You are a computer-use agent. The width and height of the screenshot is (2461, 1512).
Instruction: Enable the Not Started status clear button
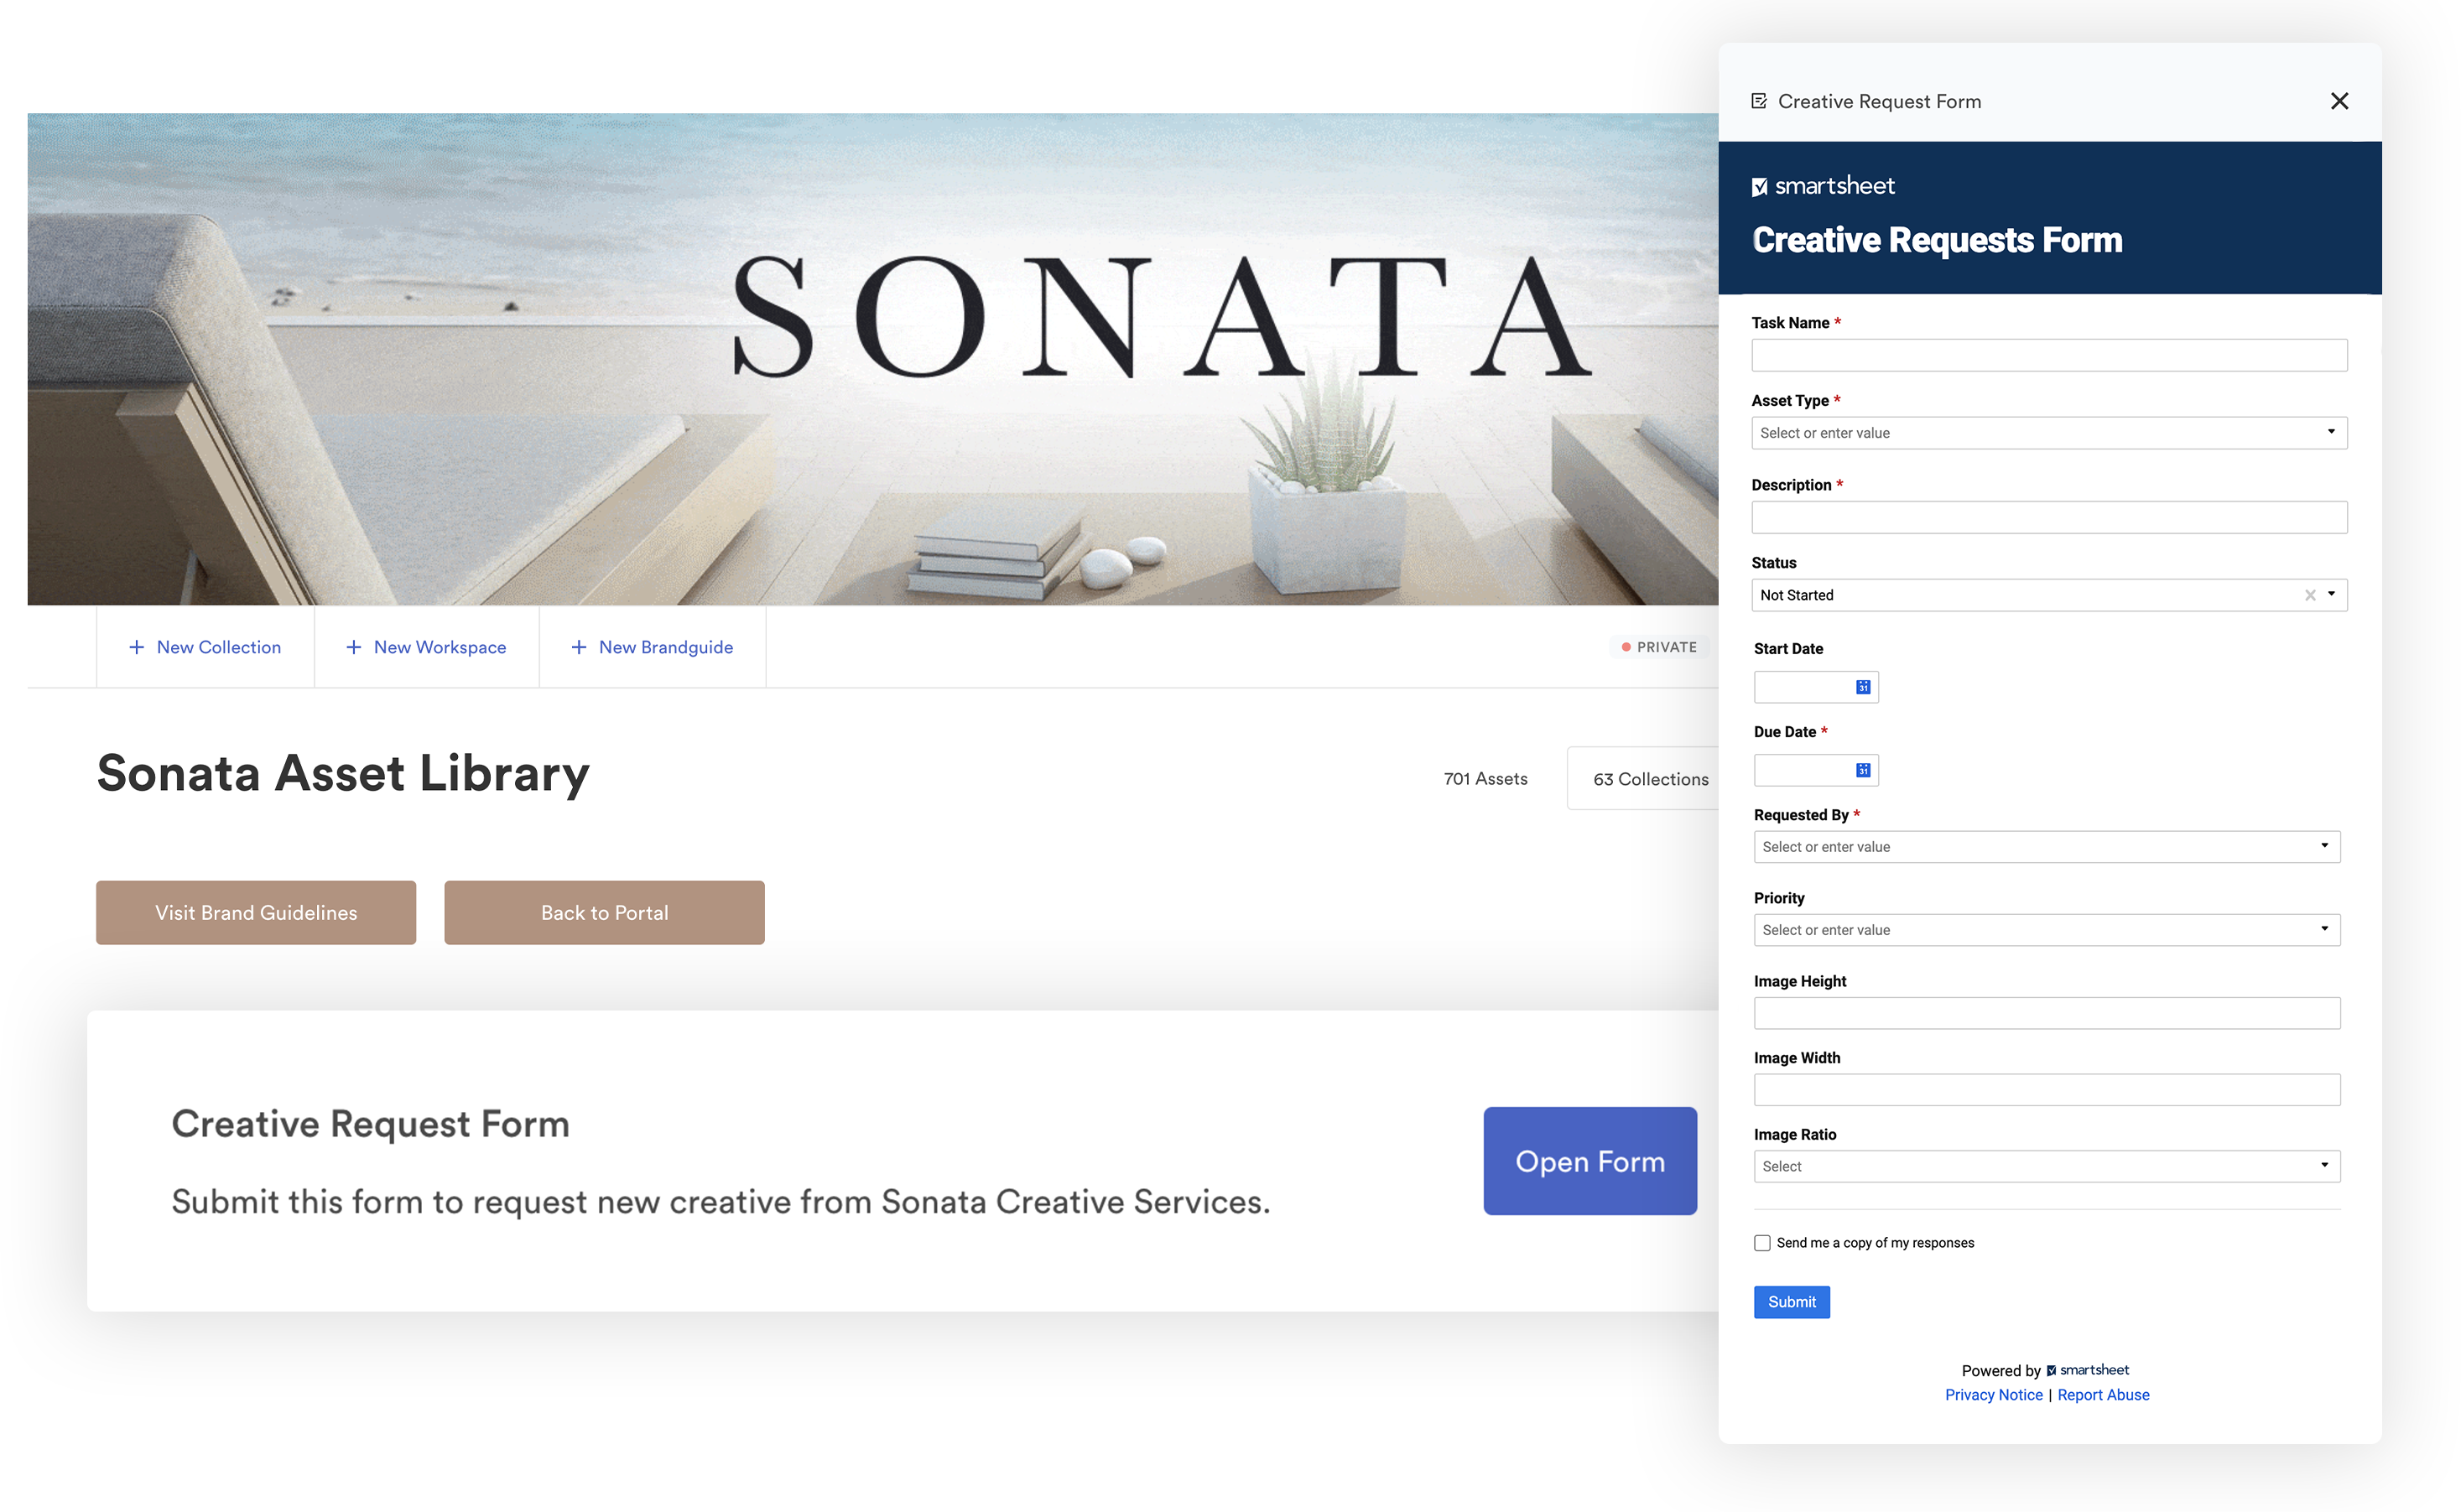pyautogui.click(x=2310, y=595)
